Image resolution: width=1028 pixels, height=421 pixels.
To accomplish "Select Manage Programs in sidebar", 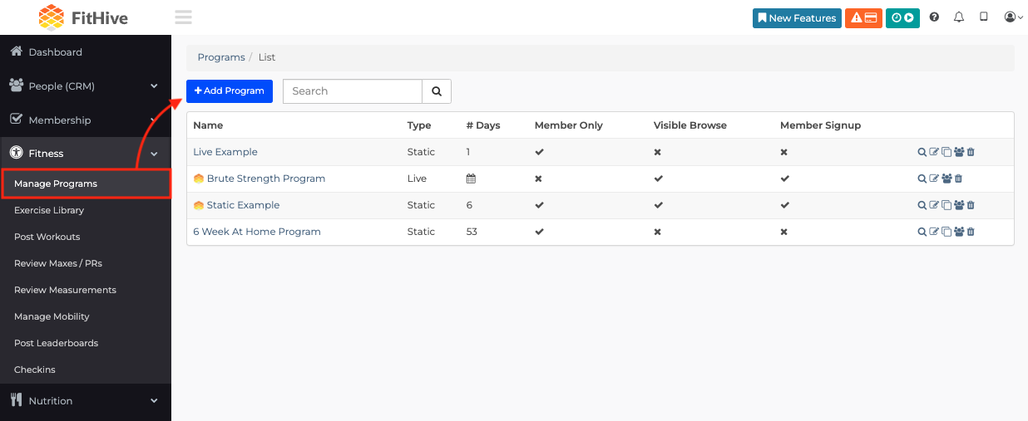I will coord(86,184).
